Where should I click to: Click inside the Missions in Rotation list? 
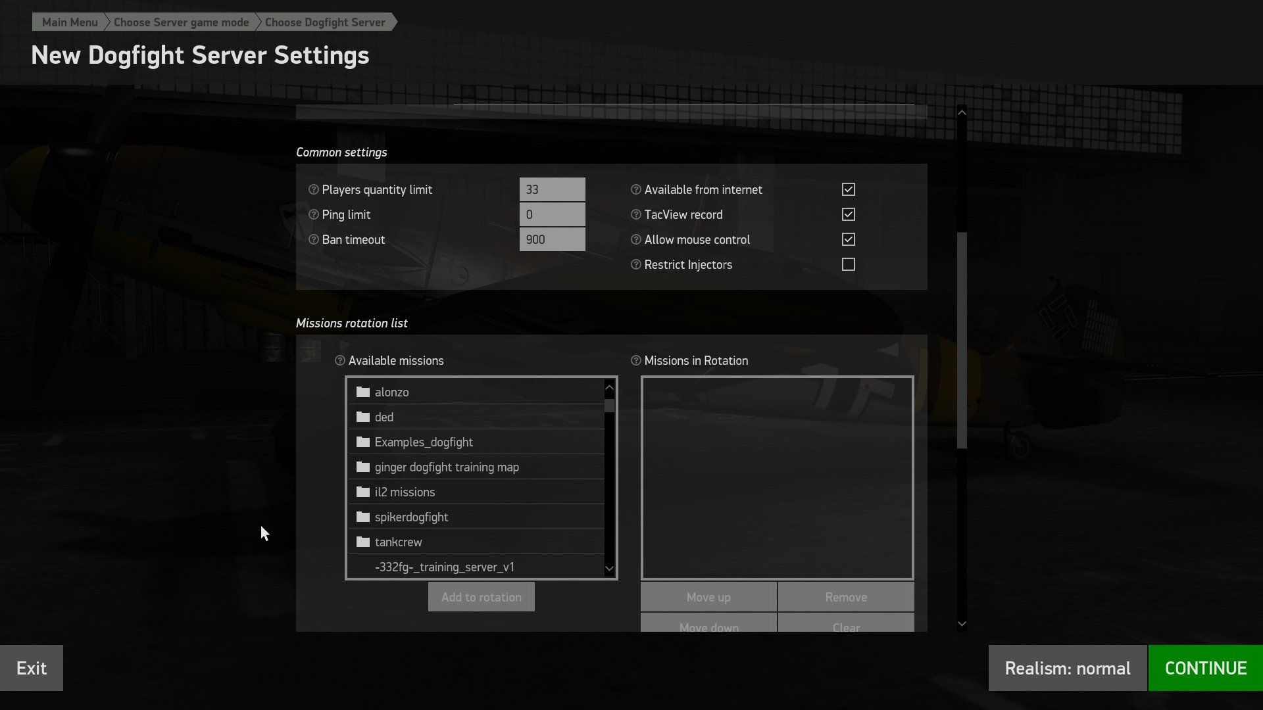778,478
